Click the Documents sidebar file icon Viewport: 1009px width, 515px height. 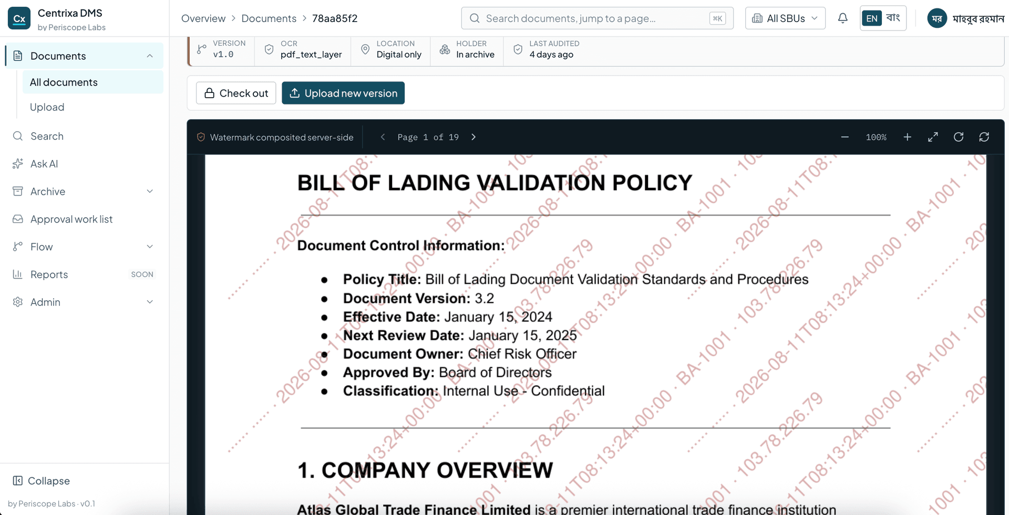point(18,56)
